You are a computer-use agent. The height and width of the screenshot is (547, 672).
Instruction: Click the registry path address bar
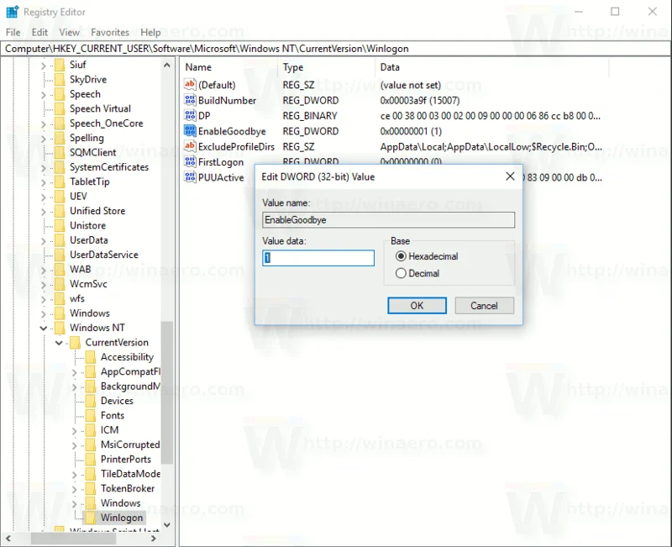pyautogui.click(x=335, y=49)
